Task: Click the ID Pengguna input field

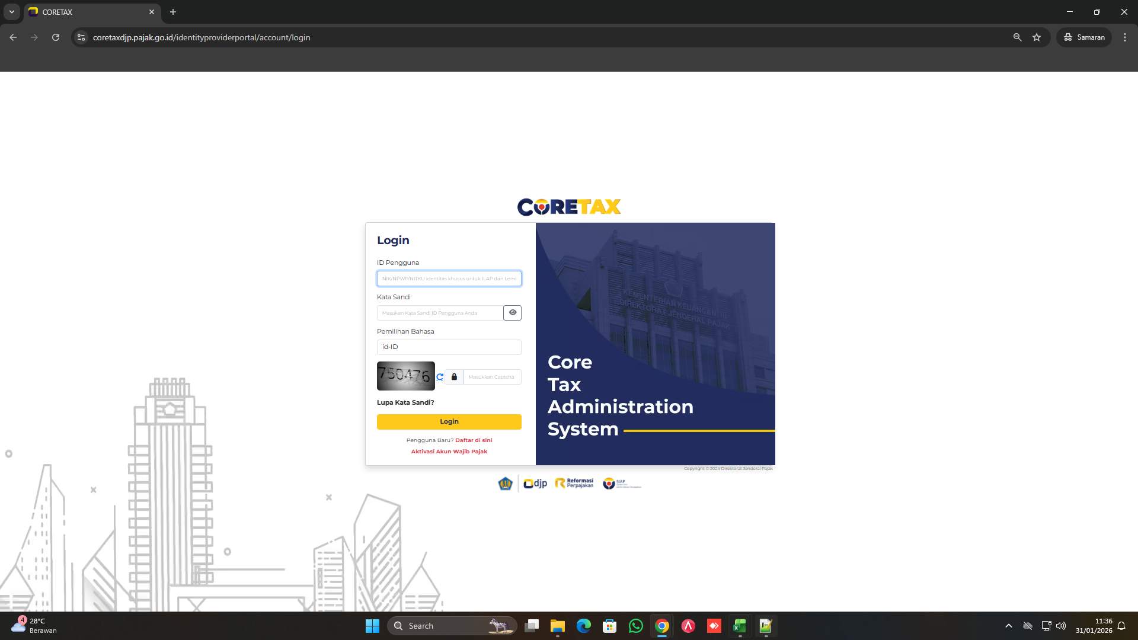Action: point(449,279)
